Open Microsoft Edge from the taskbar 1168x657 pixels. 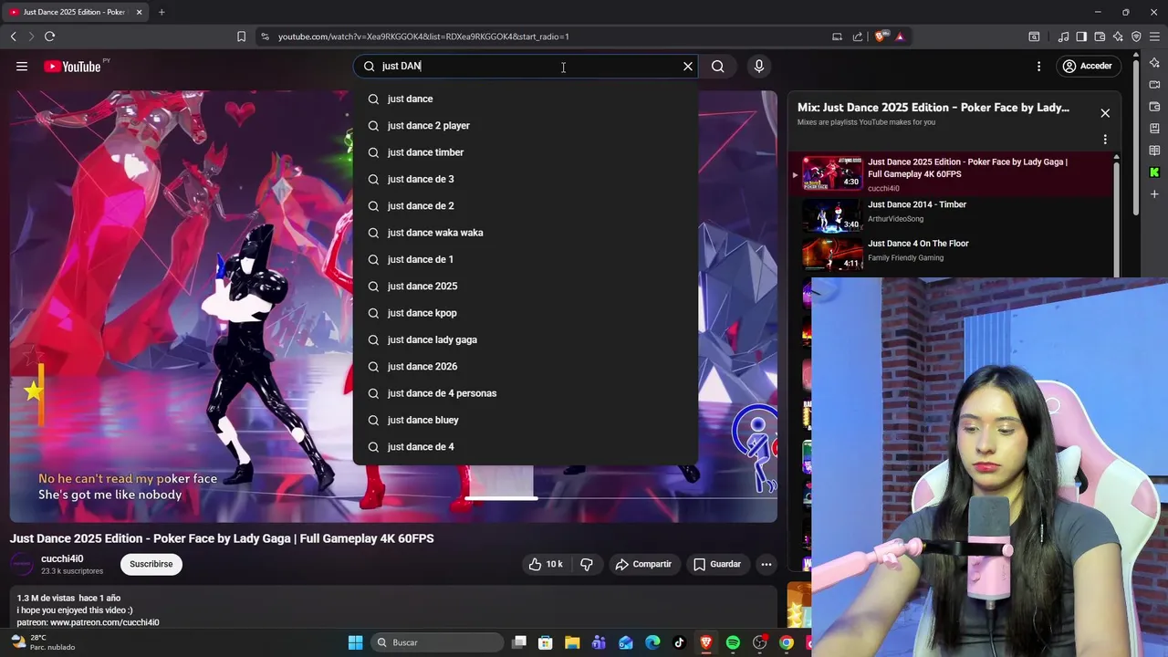652,642
